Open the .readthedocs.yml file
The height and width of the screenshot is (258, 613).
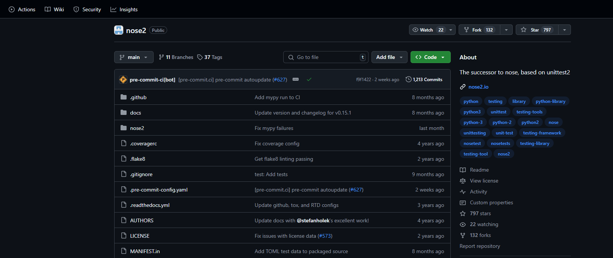click(150, 205)
